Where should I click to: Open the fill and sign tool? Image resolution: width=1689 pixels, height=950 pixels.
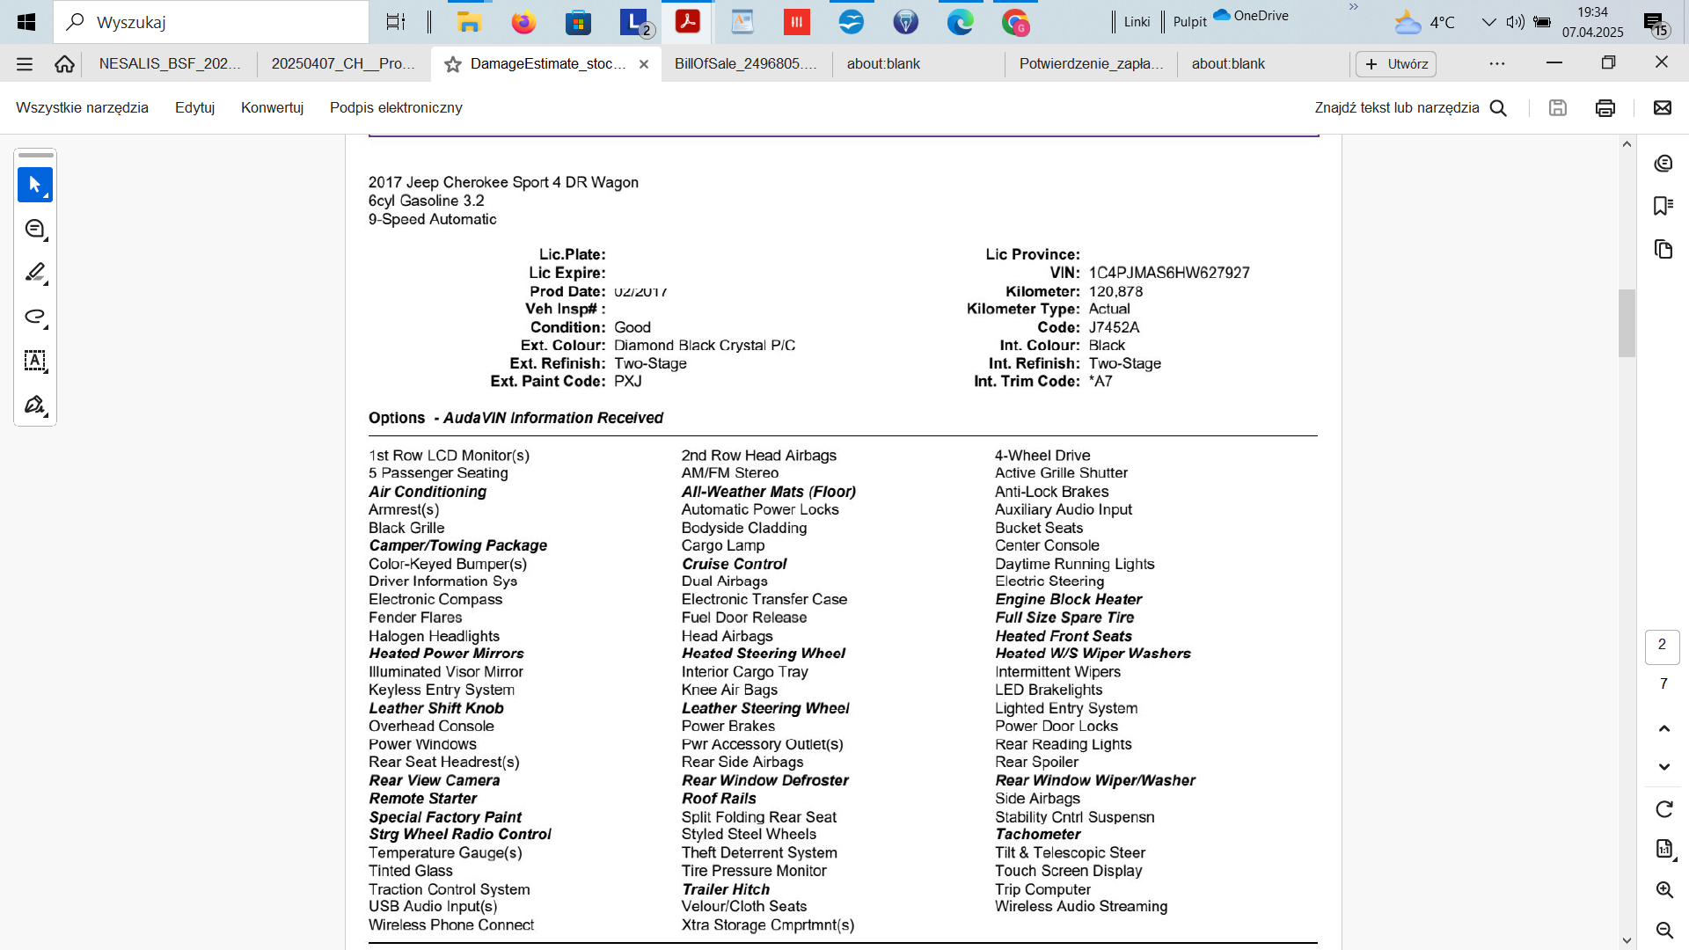tap(35, 405)
